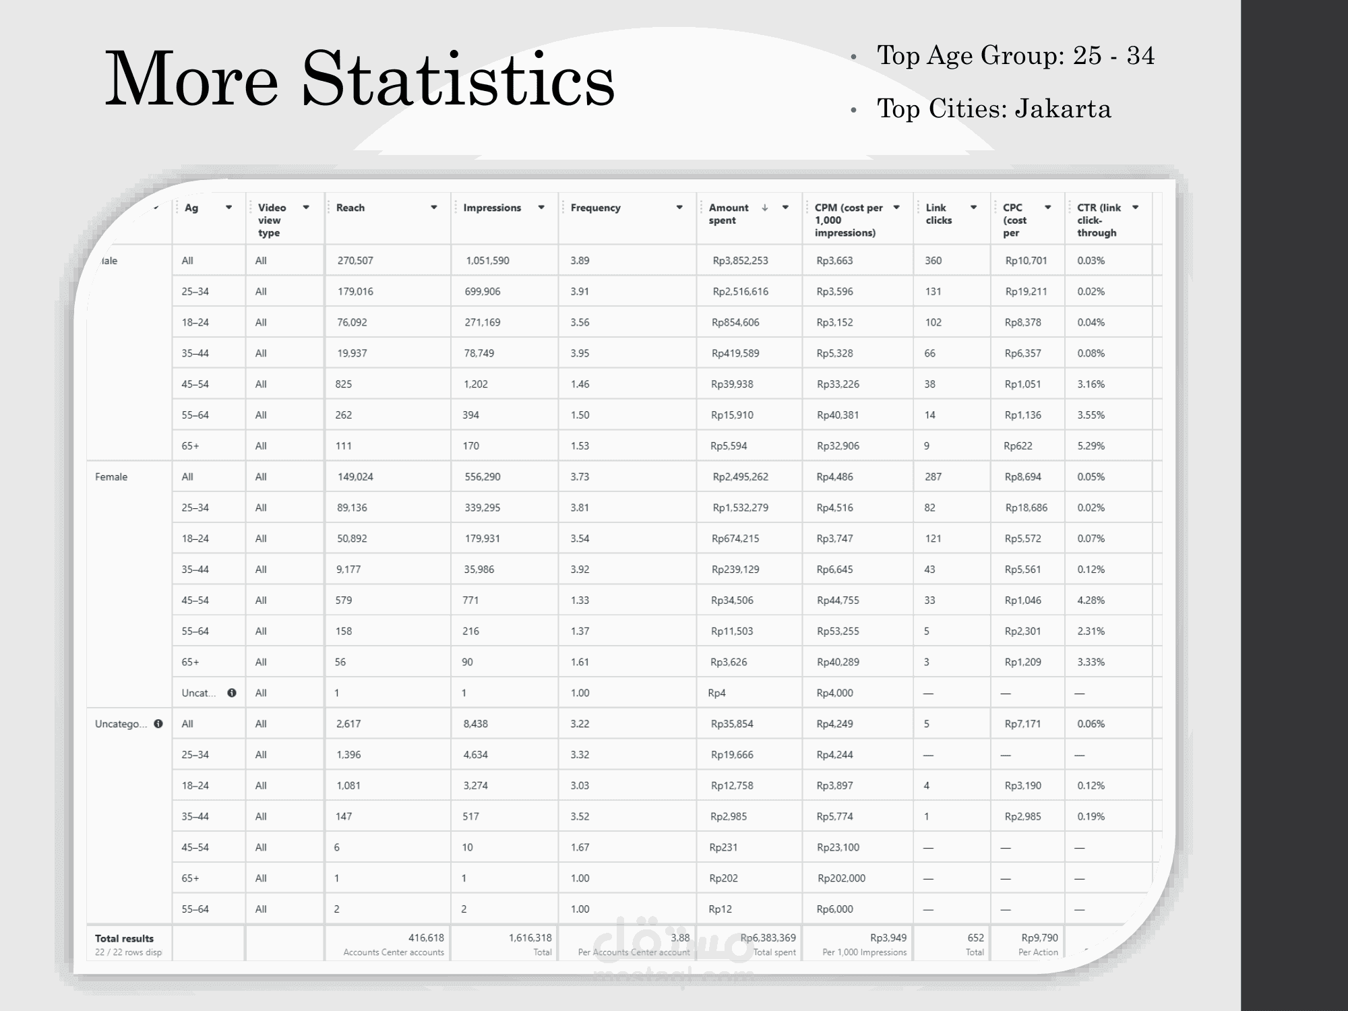Screen dimensions: 1348x1011
Task: Grab the drag handle left of Reach column
Action: pyautogui.click(x=329, y=208)
